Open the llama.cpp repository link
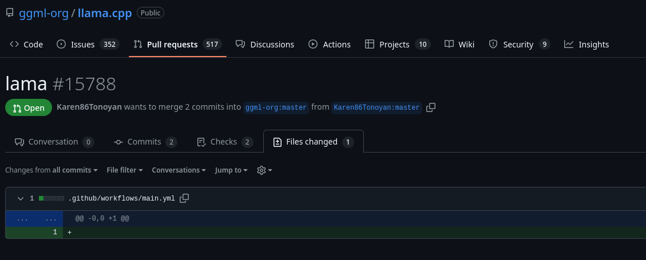This screenshot has height=260, width=646. tap(105, 13)
